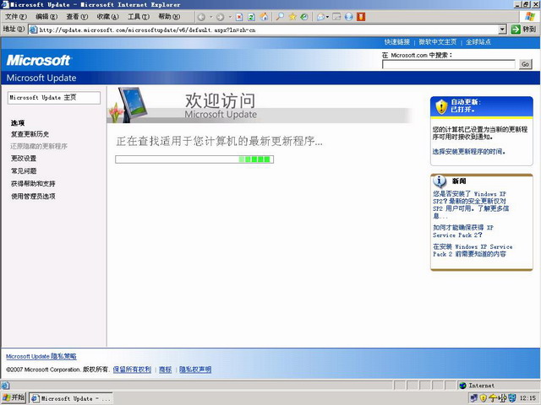Refresh the page with the green arrows icon
541x405 pixels.
(x=252, y=17)
